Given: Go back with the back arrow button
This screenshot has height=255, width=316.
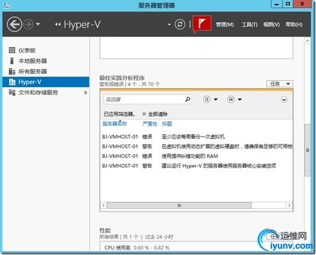Looking at the screenshot, I should (x=14, y=24).
